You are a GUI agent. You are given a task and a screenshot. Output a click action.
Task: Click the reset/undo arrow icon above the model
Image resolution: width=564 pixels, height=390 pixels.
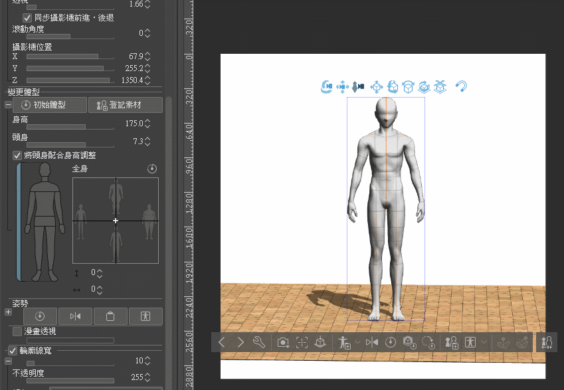pos(460,86)
